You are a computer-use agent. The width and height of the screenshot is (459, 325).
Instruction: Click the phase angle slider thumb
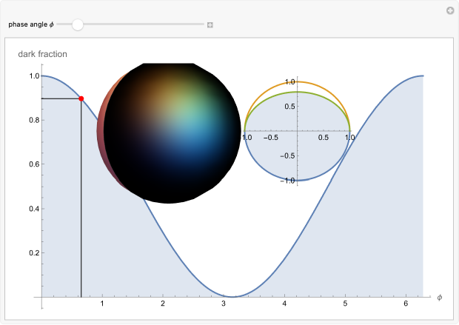pos(77,24)
